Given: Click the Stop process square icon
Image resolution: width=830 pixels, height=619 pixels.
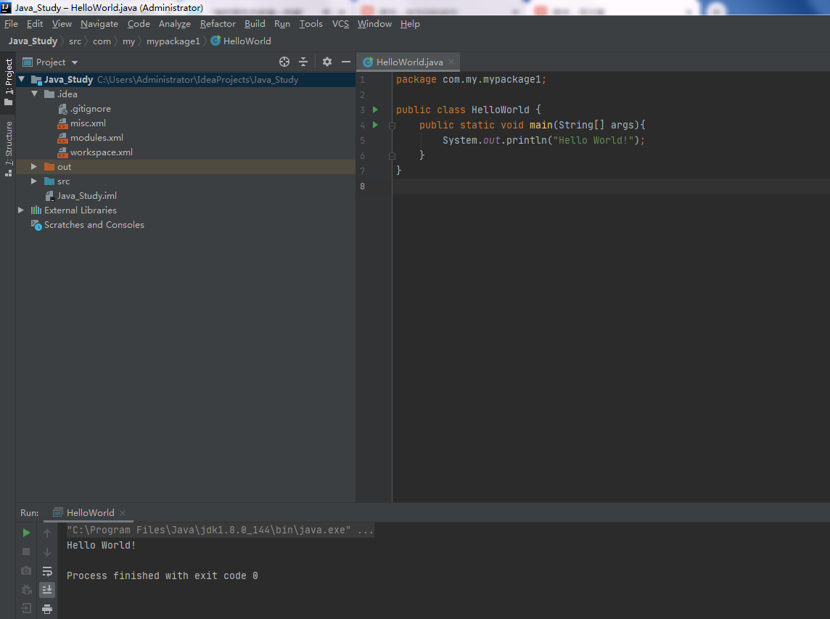Looking at the screenshot, I should coord(26,552).
